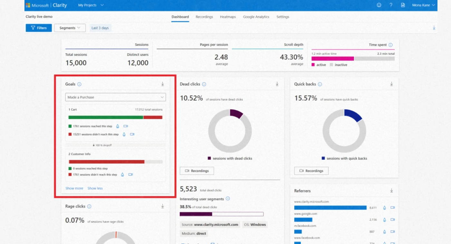Open Recordings button under Quick backs
Image resolution: width=451 pixels, height=244 pixels.
[x=311, y=171]
